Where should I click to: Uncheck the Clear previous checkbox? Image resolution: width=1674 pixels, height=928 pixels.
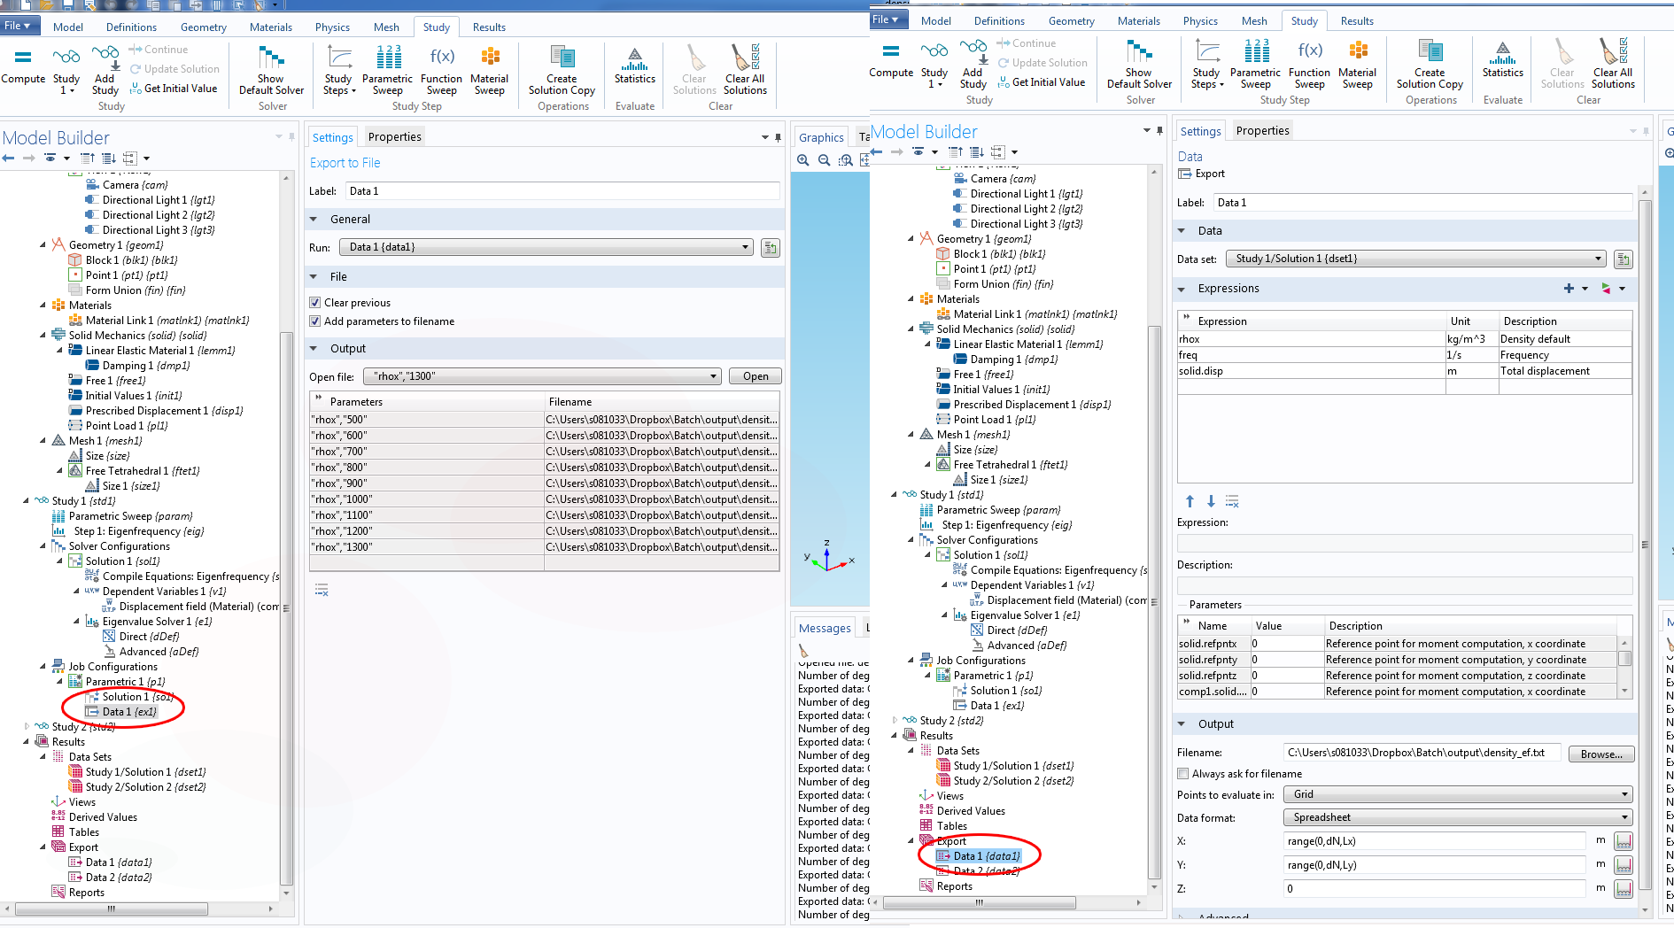point(314,303)
